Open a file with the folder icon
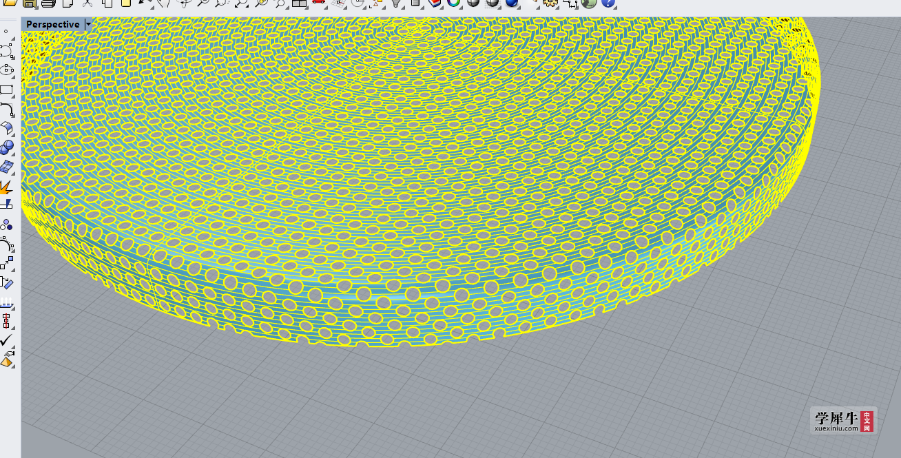The image size is (901, 458). click(x=10, y=3)
